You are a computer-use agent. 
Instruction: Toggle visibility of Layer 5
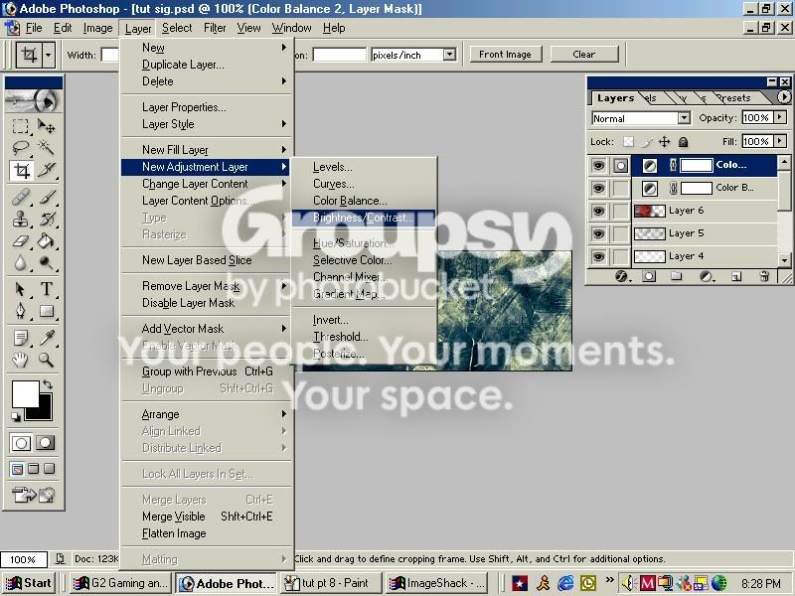click(x=599, y=233)
